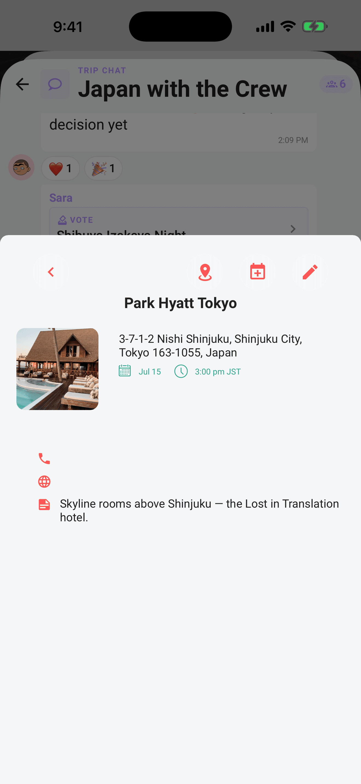Tap the Skyline rooms above Shinjuku note

pos(199,510)
